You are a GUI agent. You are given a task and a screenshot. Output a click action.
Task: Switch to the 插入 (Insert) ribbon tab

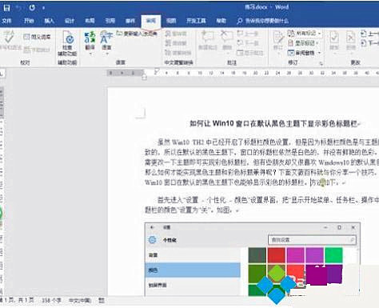tap(49, 21)
